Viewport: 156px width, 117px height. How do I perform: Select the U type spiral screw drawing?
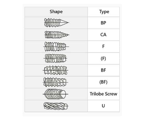click(56, 106)
